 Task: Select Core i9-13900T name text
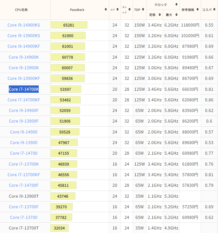24,196
